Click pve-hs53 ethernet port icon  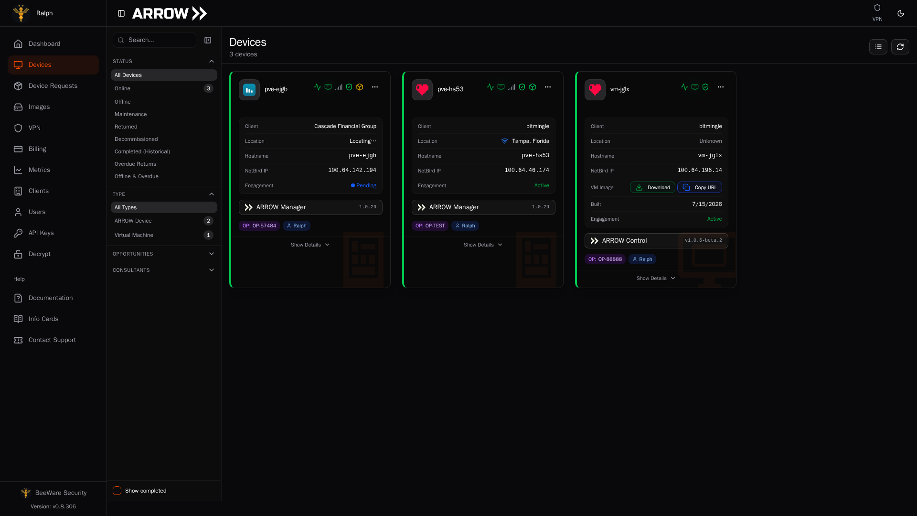501,87
